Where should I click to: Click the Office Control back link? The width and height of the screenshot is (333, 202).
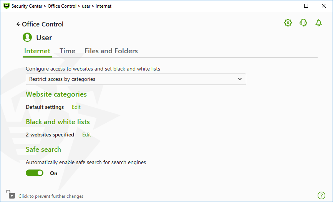point(43,25)
